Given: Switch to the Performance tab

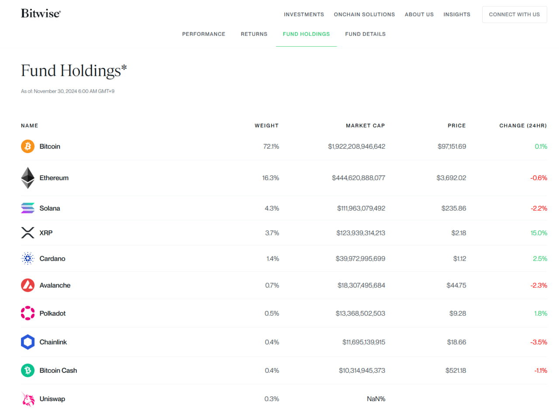Looking at the screenshot, I should point(204,34).
